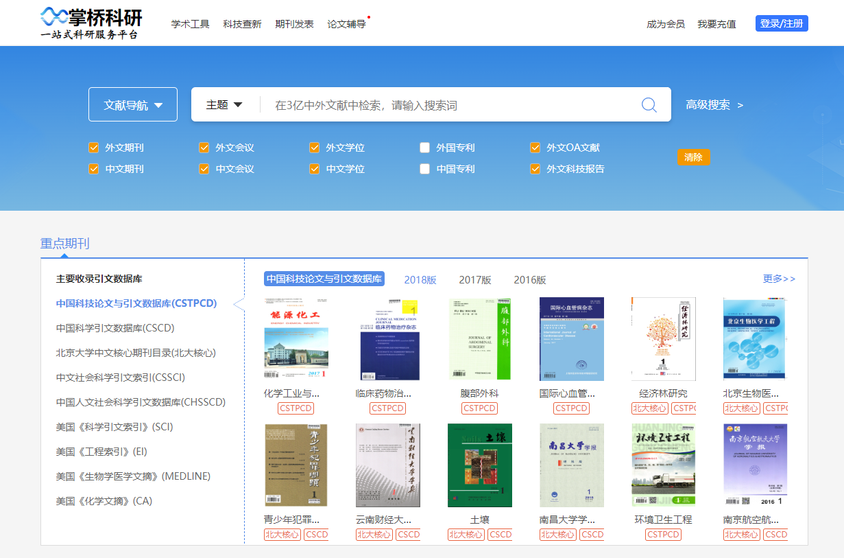This screenshot has width=844, height=558.
Task: Open the 腹部外科 journal cover
Action: pyautogui.click(x=480, y=339)
